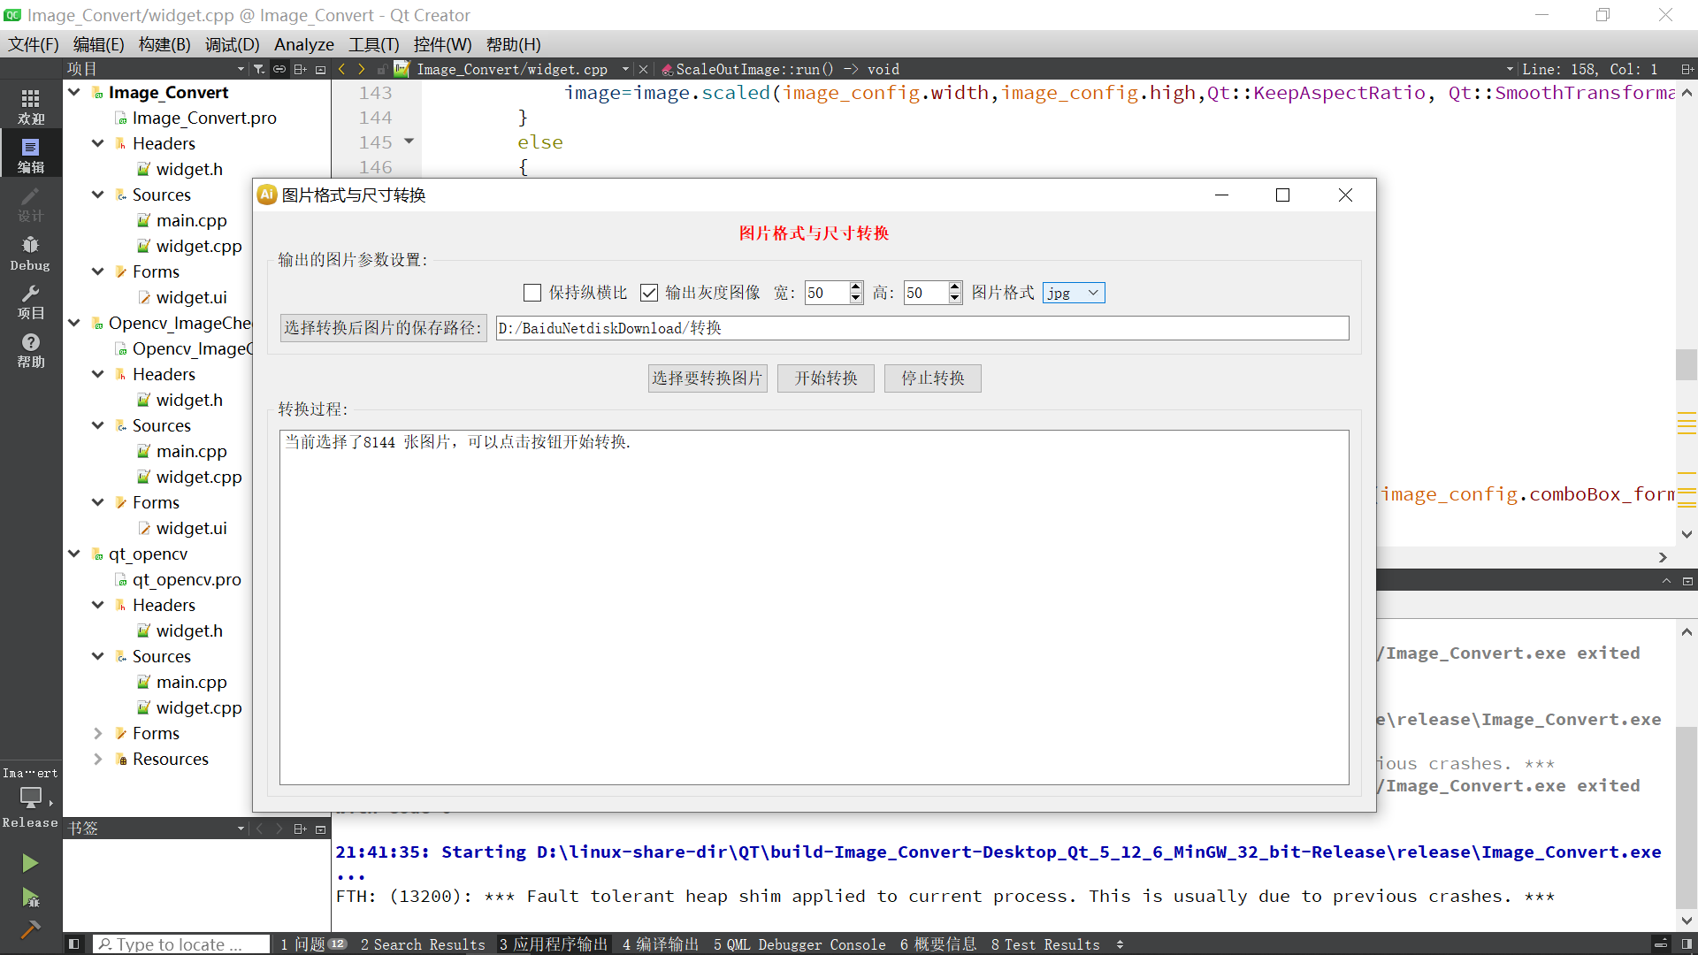Click the Build hammer icon
This screenshot has width=1698, height=955.
(30, 929)
